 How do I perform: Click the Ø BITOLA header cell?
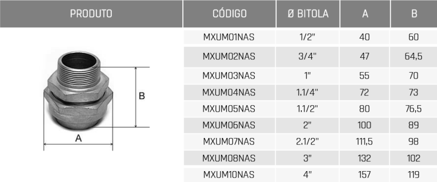(x=308, y=13)
